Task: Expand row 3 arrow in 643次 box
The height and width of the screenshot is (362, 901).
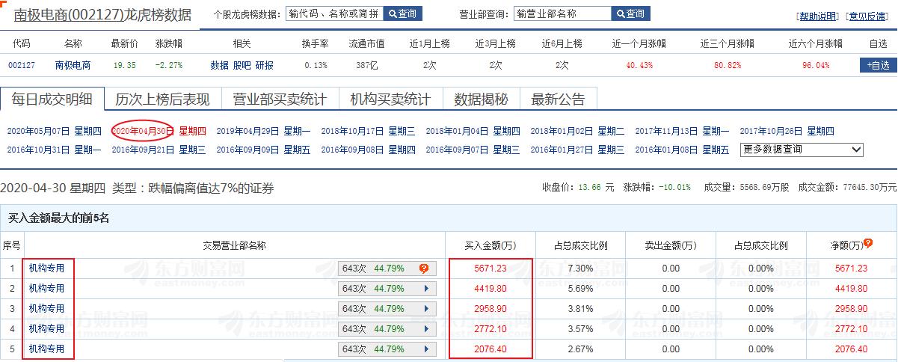Action: click(x=425, y=308)
